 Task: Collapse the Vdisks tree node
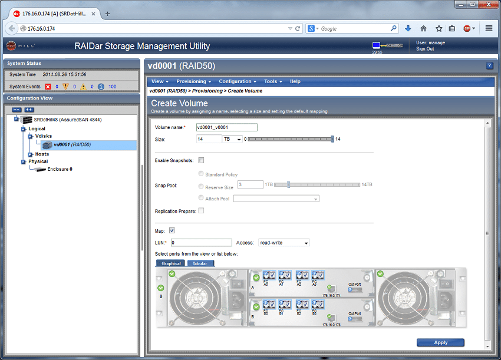pyautogui.click(x=30, y=136)
